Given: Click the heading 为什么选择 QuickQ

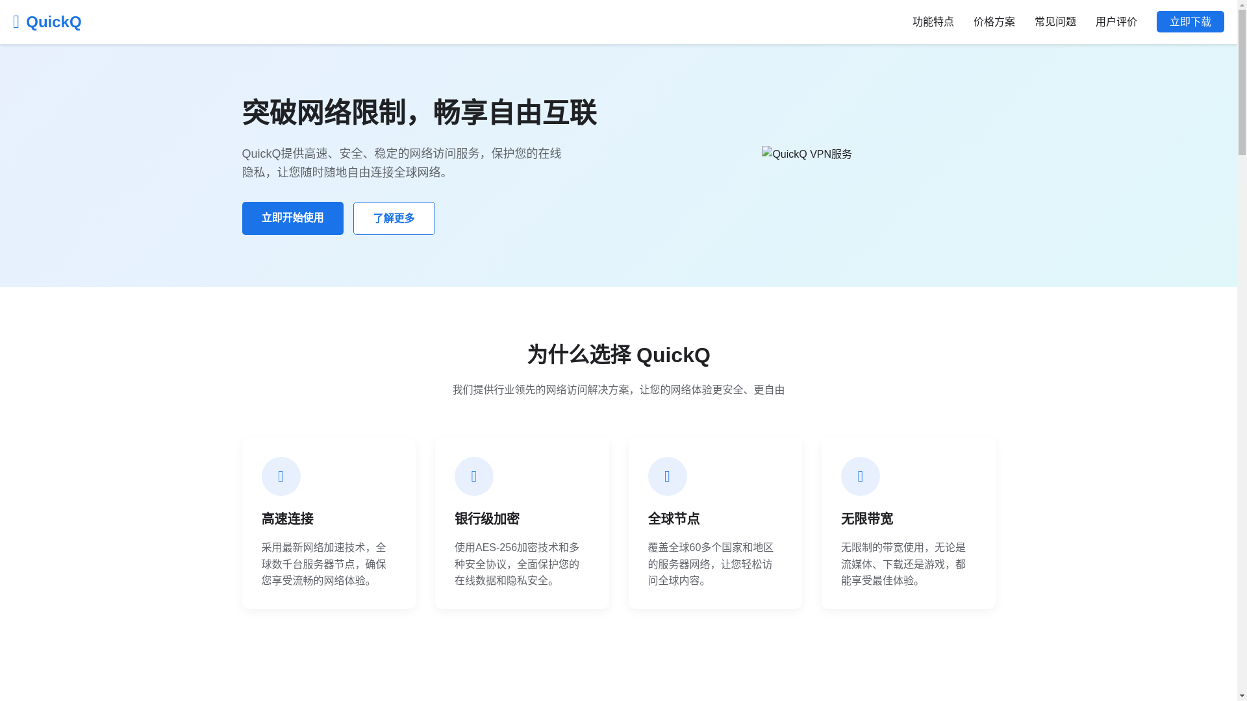Looking at the screenshot, I should click(618, 355).
